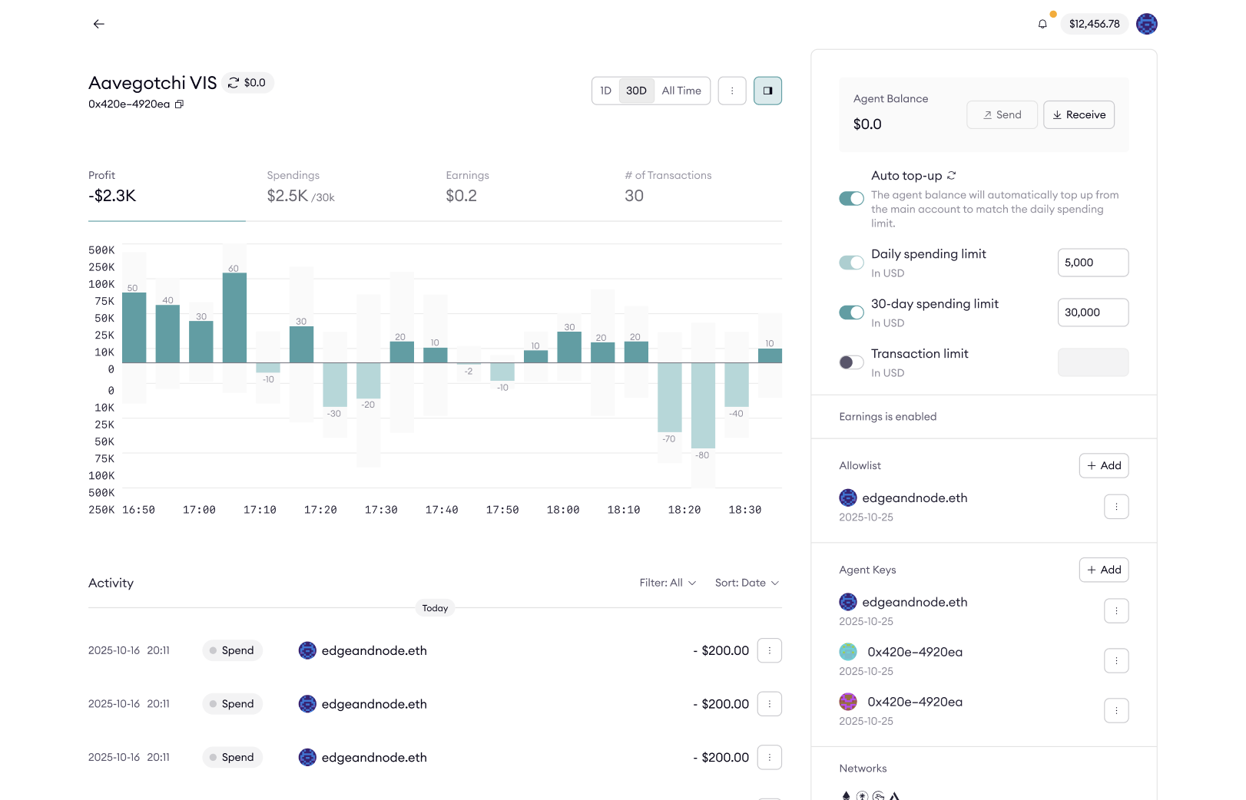This screenshot has width=1246, height=800.
Task: Click the back arrow icon
Action: 98,24
